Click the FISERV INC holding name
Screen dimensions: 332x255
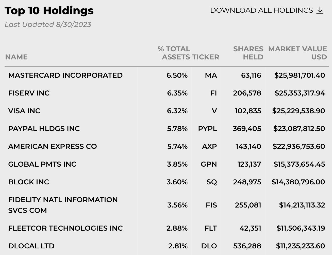coord(29,93)
